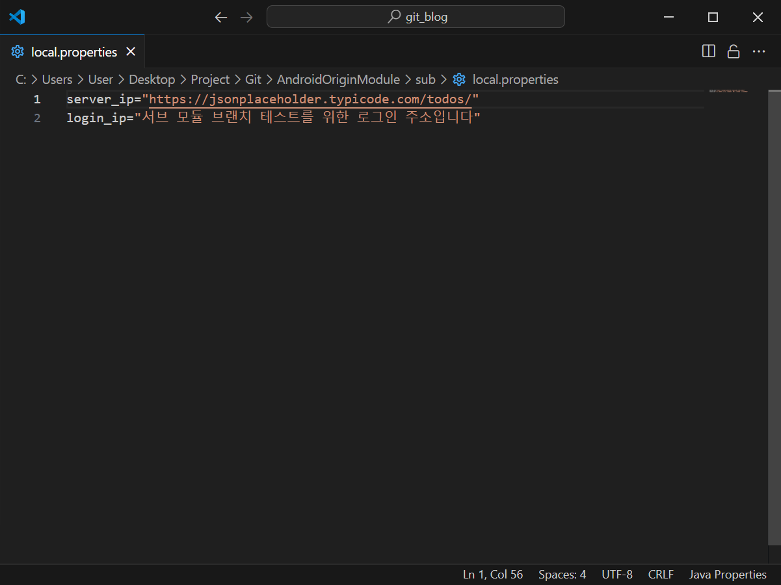The height and width of the screenshot is (585, 781).
Task: Open the sub breadcrumb dropdown
Action: tap(425, 79)
